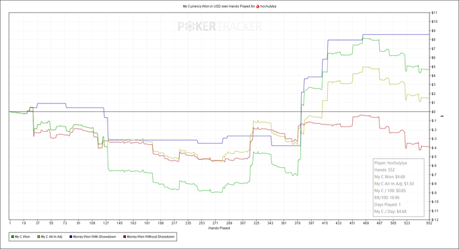Select 'Money Won With Showdown' legend label
This screenshot has width=459, height=249.
tap(94, 237)
